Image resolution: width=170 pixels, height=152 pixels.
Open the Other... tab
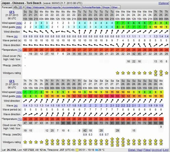(115, 7)
